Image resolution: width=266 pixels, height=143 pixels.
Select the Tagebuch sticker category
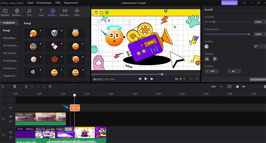coord(9,76)
